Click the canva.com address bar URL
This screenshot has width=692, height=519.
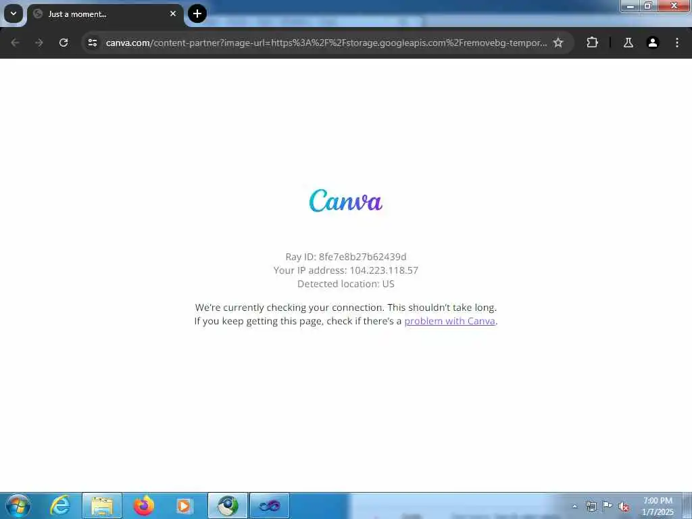point(326,43)
